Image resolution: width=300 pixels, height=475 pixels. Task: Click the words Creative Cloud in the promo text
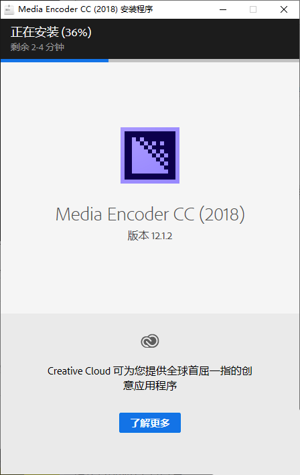(x=79, y=371)
